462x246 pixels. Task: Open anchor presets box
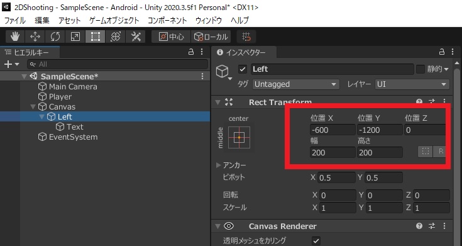tap(239, 137)
